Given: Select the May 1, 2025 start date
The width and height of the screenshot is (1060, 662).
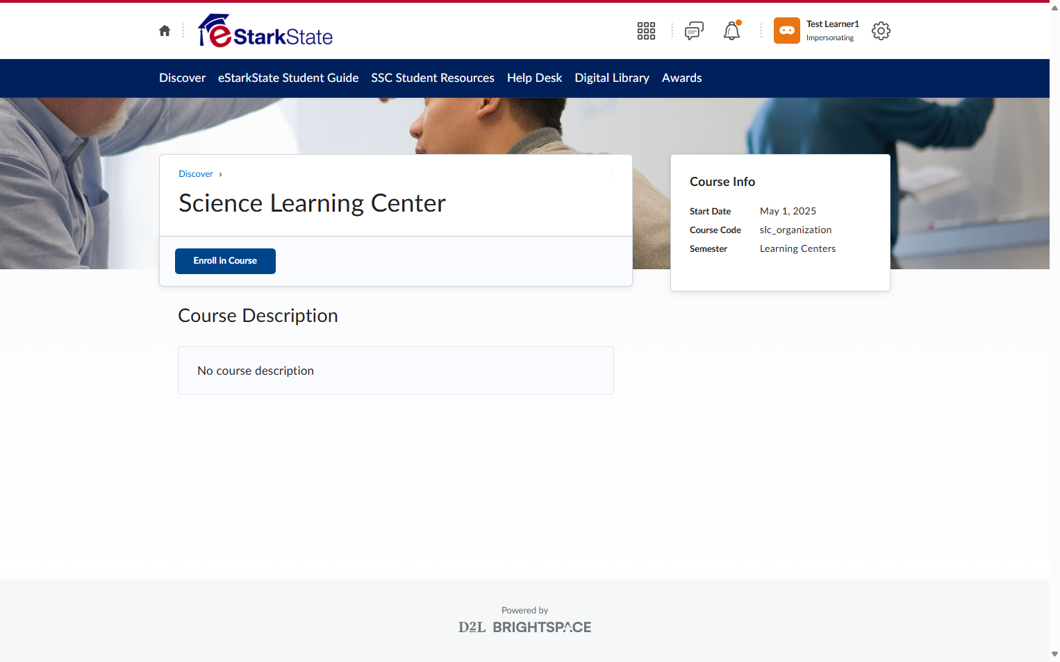Looking at the screenshot, I should [x=788, y=211].
